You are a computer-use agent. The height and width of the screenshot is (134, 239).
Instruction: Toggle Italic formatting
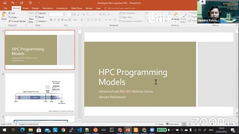[x=55, y=20]
